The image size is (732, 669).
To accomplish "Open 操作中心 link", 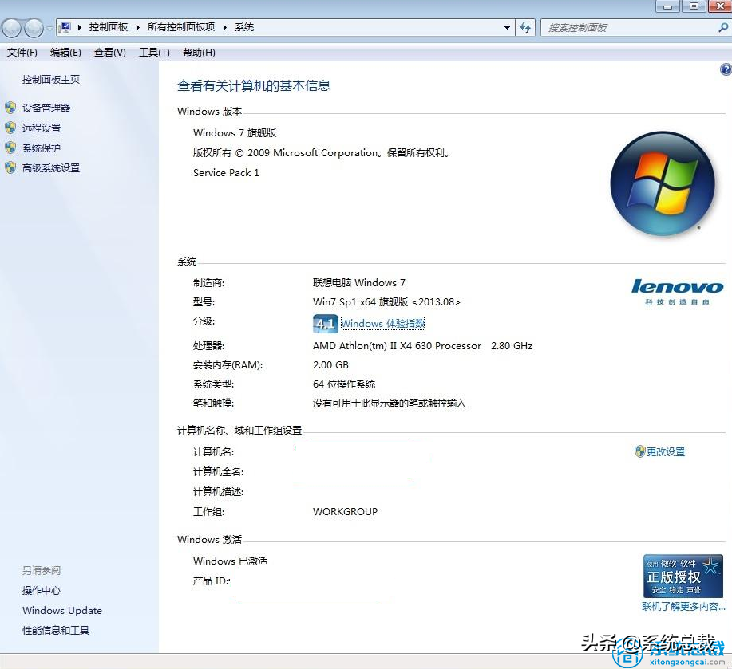I will click(x=42, y=591).
